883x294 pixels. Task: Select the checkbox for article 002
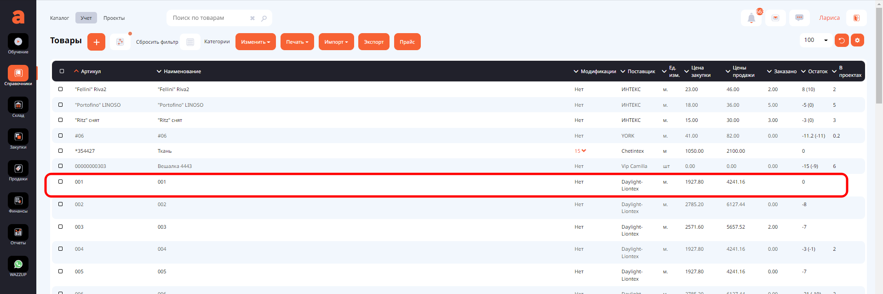click(x=61, y=204)
